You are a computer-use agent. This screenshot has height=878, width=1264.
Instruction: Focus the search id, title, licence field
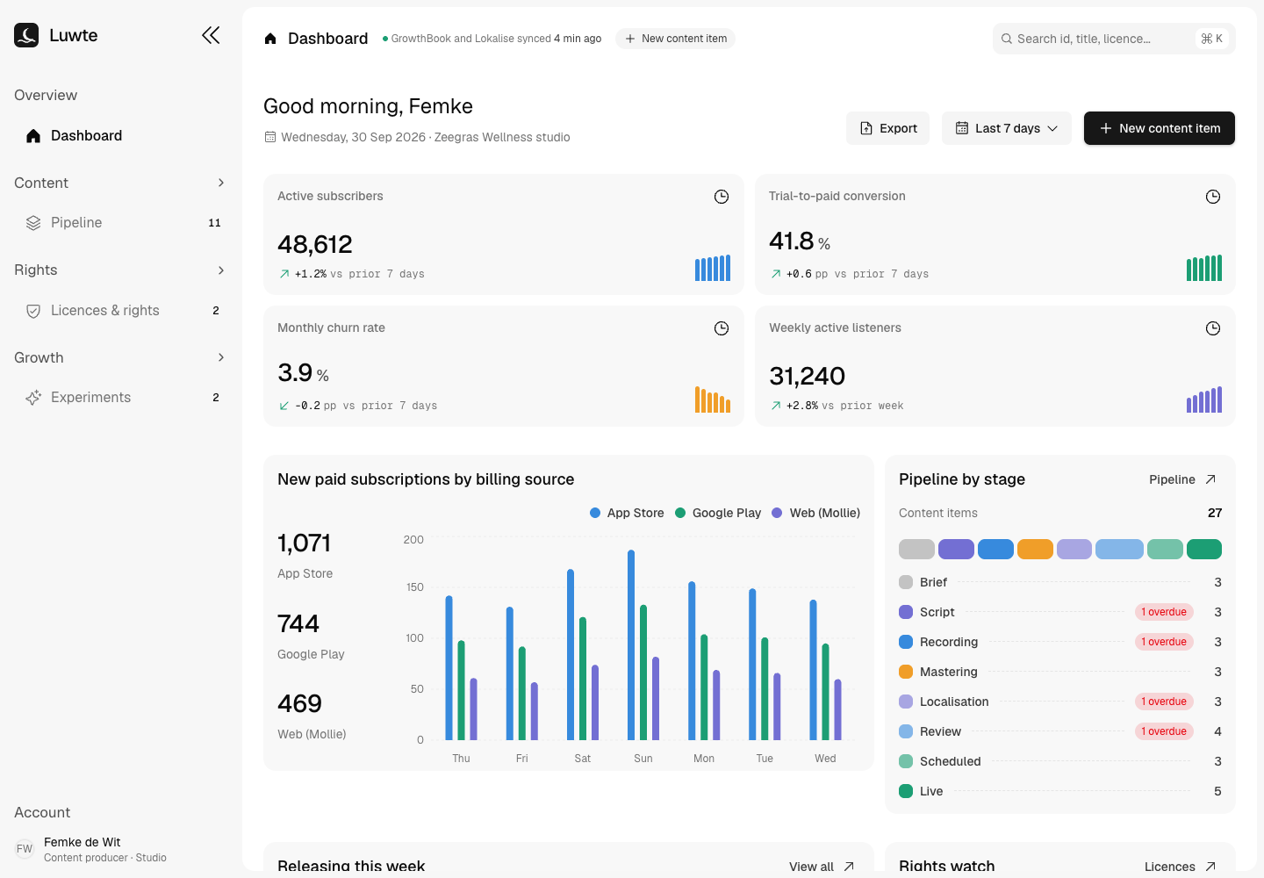(x=1114, y=39)
